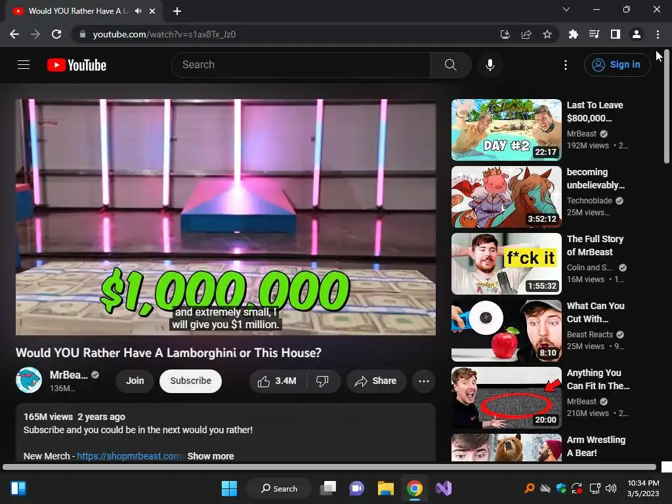
Task: Go to the YouTube home logo
Action: pyautogui.click(x=77, y=65)
